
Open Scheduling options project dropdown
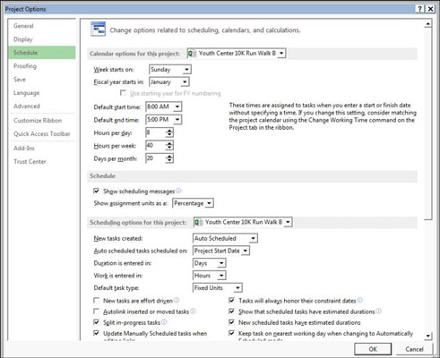[243, 222]
